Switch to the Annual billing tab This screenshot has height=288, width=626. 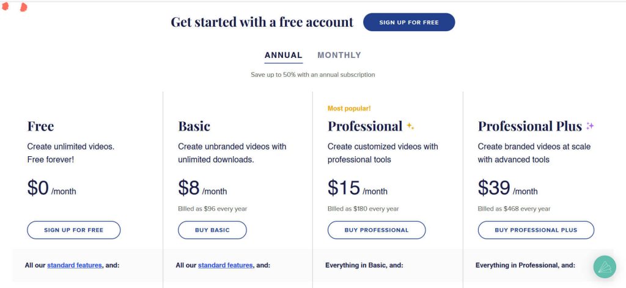(284, 56)
